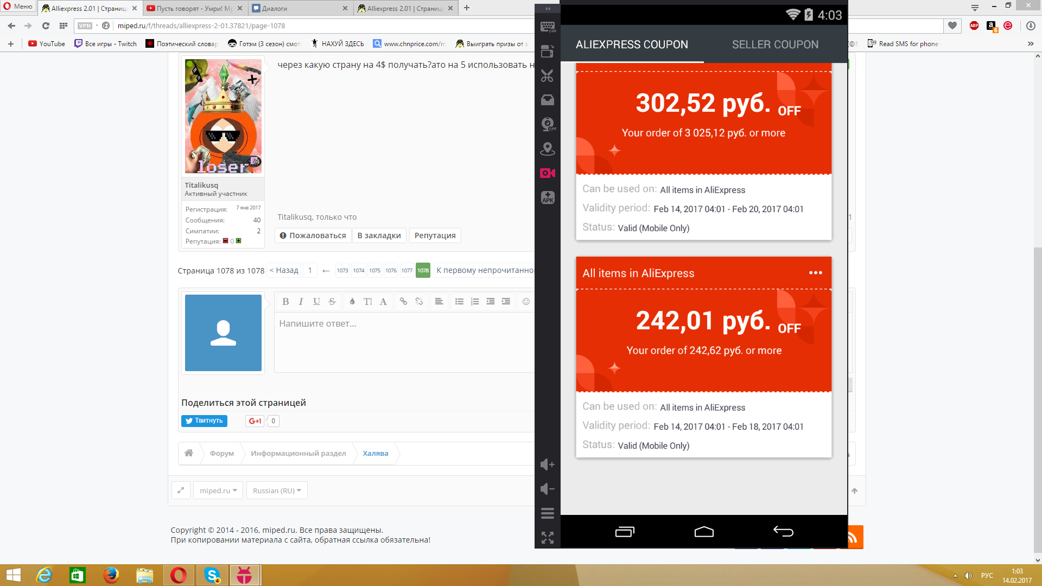Open the emulator location pin tool
Viewport: 1042px width, 586px height.
point(548,149)
